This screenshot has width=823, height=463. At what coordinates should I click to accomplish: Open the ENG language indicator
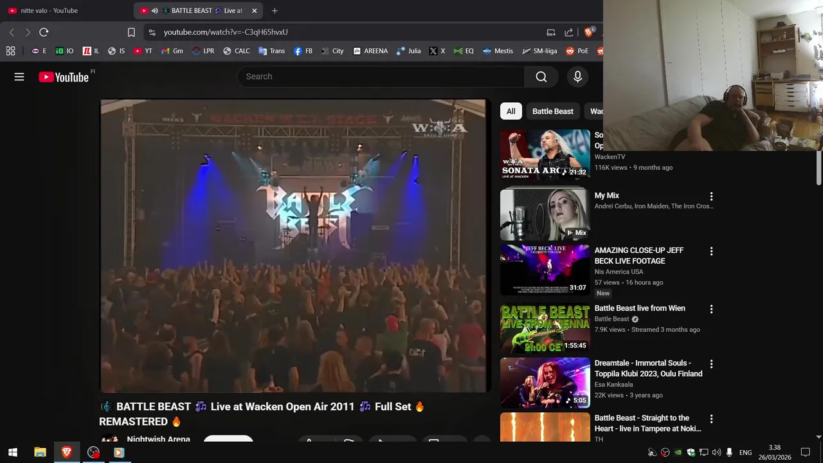coord(745,453)
